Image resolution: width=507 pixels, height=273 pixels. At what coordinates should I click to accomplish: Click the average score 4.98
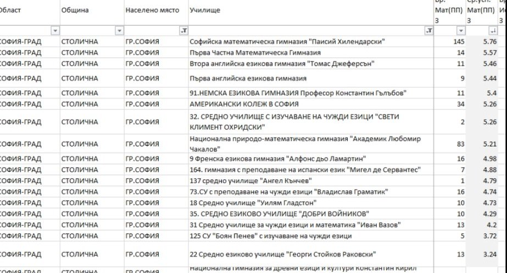pos(490,159)
